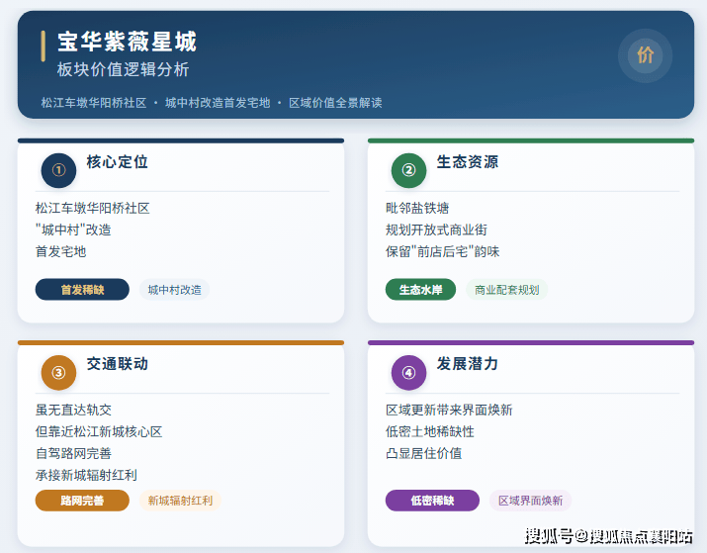Click the navy number ① circle icon
This screenshot has height=553, width=707.
58,170
